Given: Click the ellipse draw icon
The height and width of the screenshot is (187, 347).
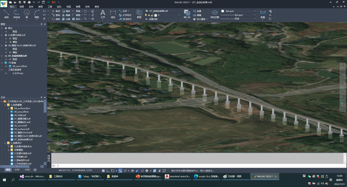Looking at the screenshot, I should tap(44, 15).
